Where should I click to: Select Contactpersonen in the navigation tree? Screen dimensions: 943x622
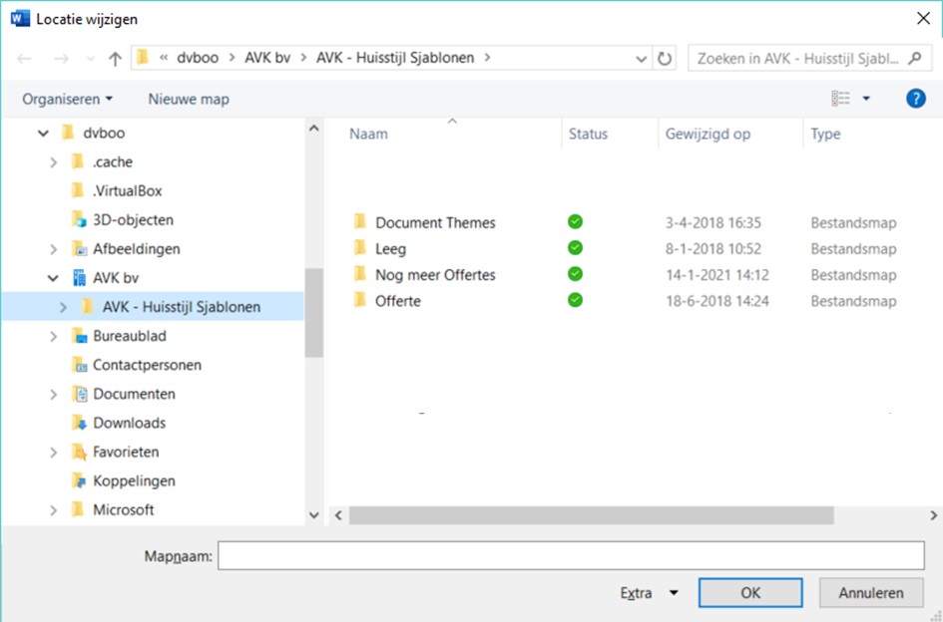[x=148, y=365]
